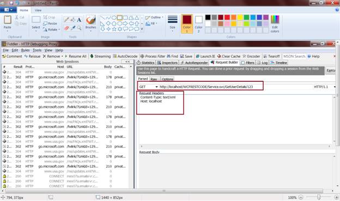Click Save in the Fiddler toolbar
The image size is (340, 201).
point(186,56)
